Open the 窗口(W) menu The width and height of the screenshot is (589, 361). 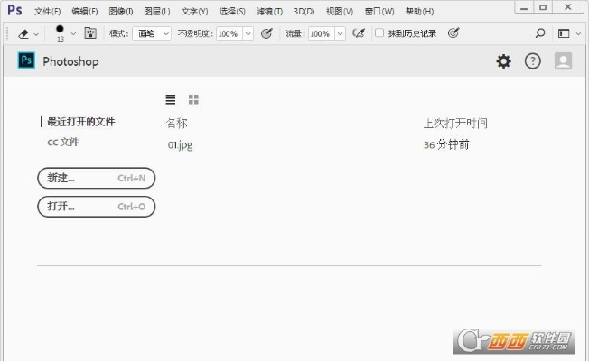point(379,12)
